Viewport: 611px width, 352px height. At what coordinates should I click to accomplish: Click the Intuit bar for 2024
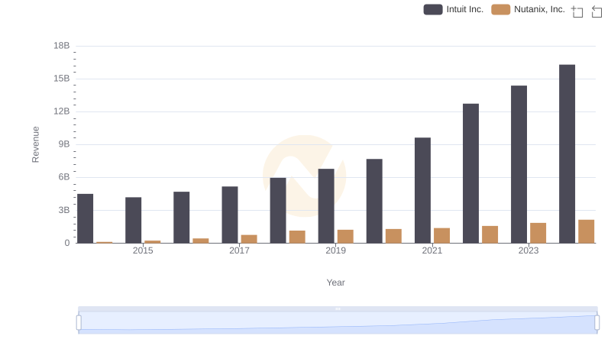567,153
